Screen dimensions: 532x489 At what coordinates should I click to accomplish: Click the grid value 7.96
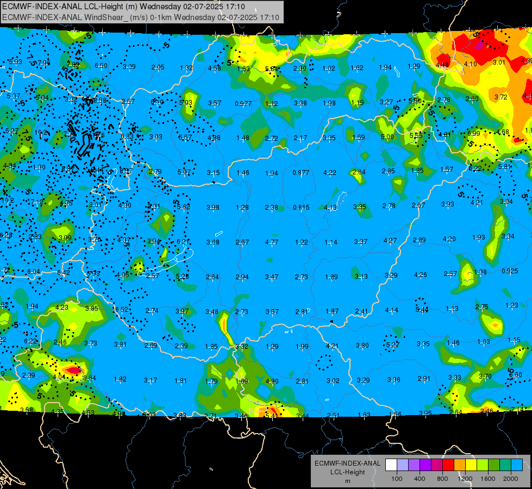pos(44,63)
